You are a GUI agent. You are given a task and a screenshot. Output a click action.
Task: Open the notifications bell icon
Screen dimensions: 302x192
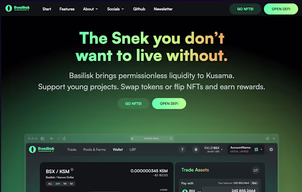(196, 149)
